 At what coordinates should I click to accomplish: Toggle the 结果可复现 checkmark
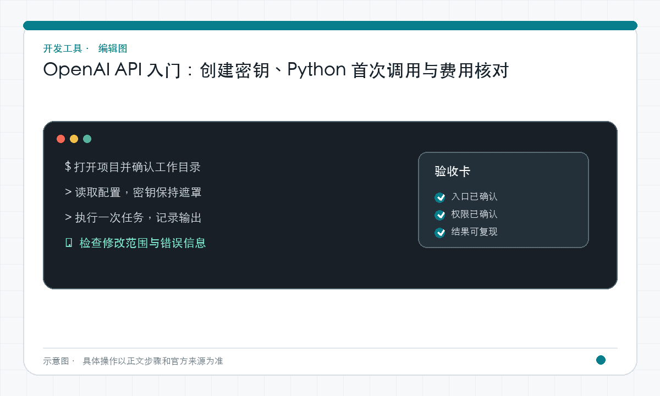[440, 233]
